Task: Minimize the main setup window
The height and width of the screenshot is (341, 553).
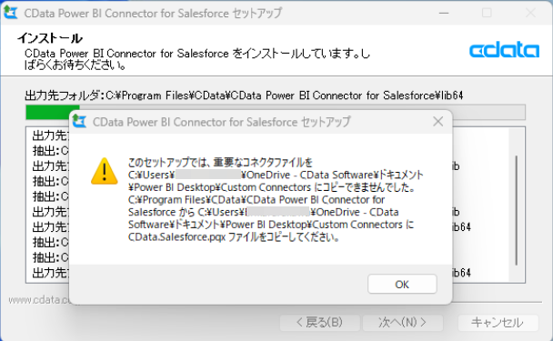Action: (444, 13)
